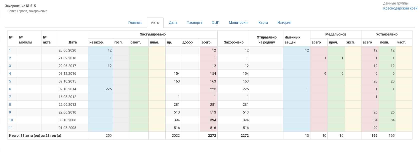420x152 pixels.
Task: Click the Захоронено column header
Action: click(x=233, y=42)
